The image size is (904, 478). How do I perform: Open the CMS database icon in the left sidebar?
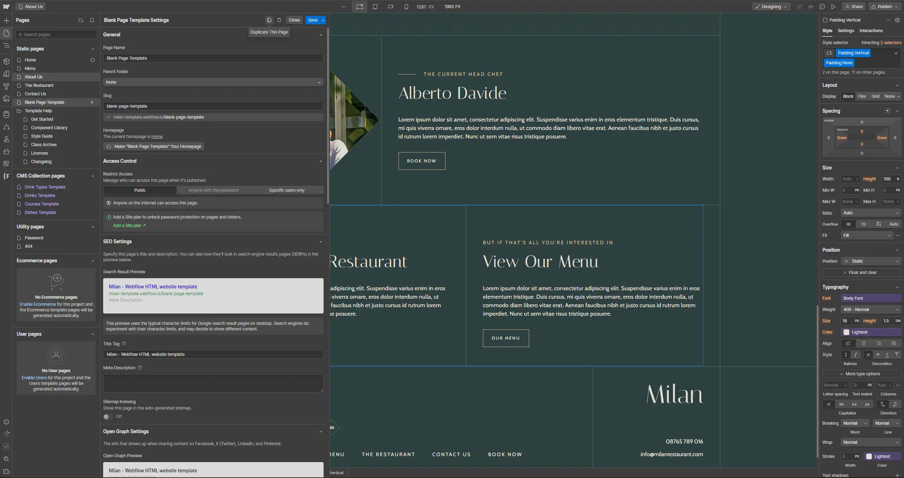6,114
